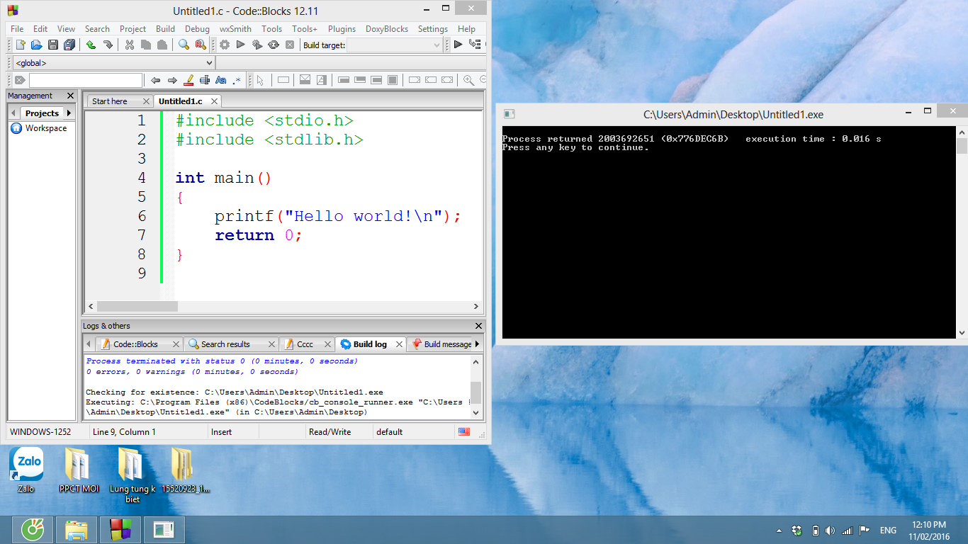Toggle Match case (Aa) search option
Screen dimensions: 968x544
click(220, 80)
